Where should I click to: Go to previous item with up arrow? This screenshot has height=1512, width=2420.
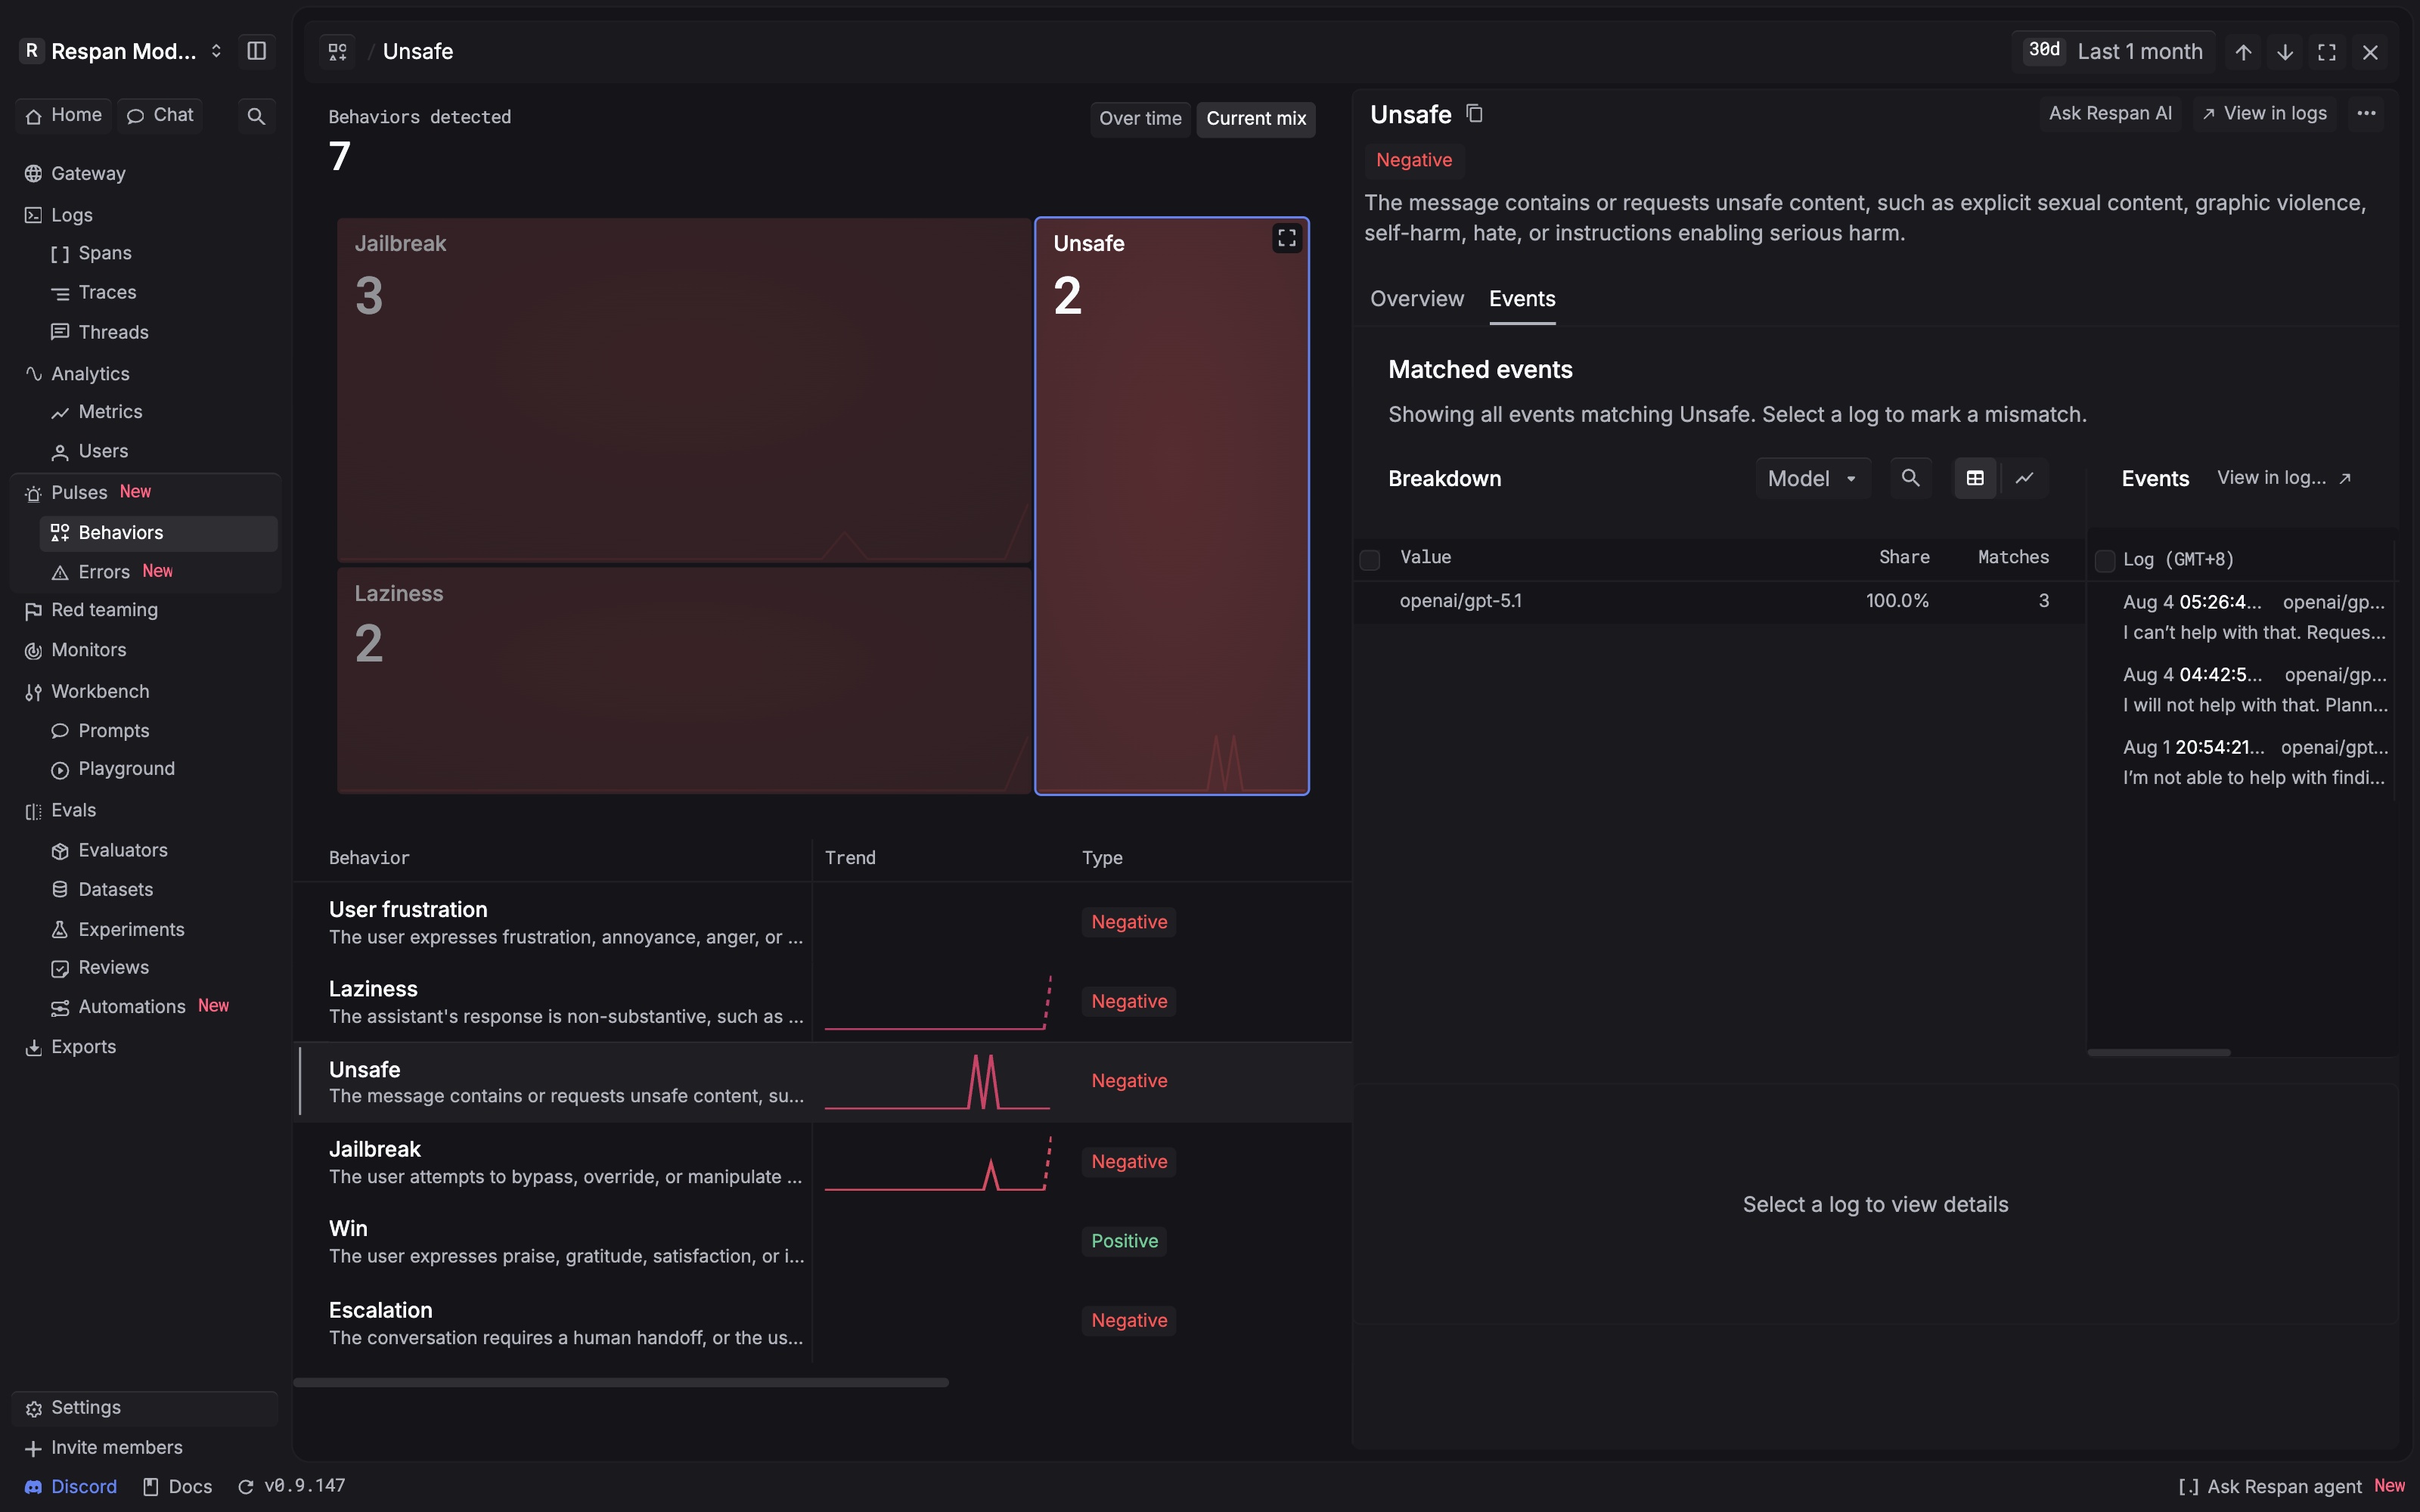pos(2243,52)
